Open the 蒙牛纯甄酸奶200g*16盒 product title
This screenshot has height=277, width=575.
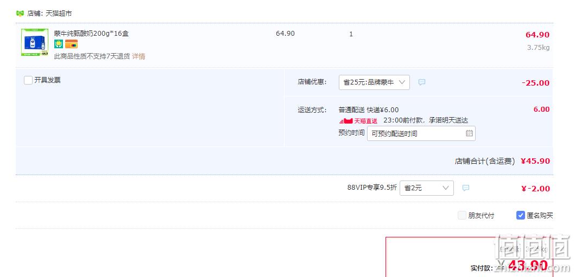click(91, 34)
